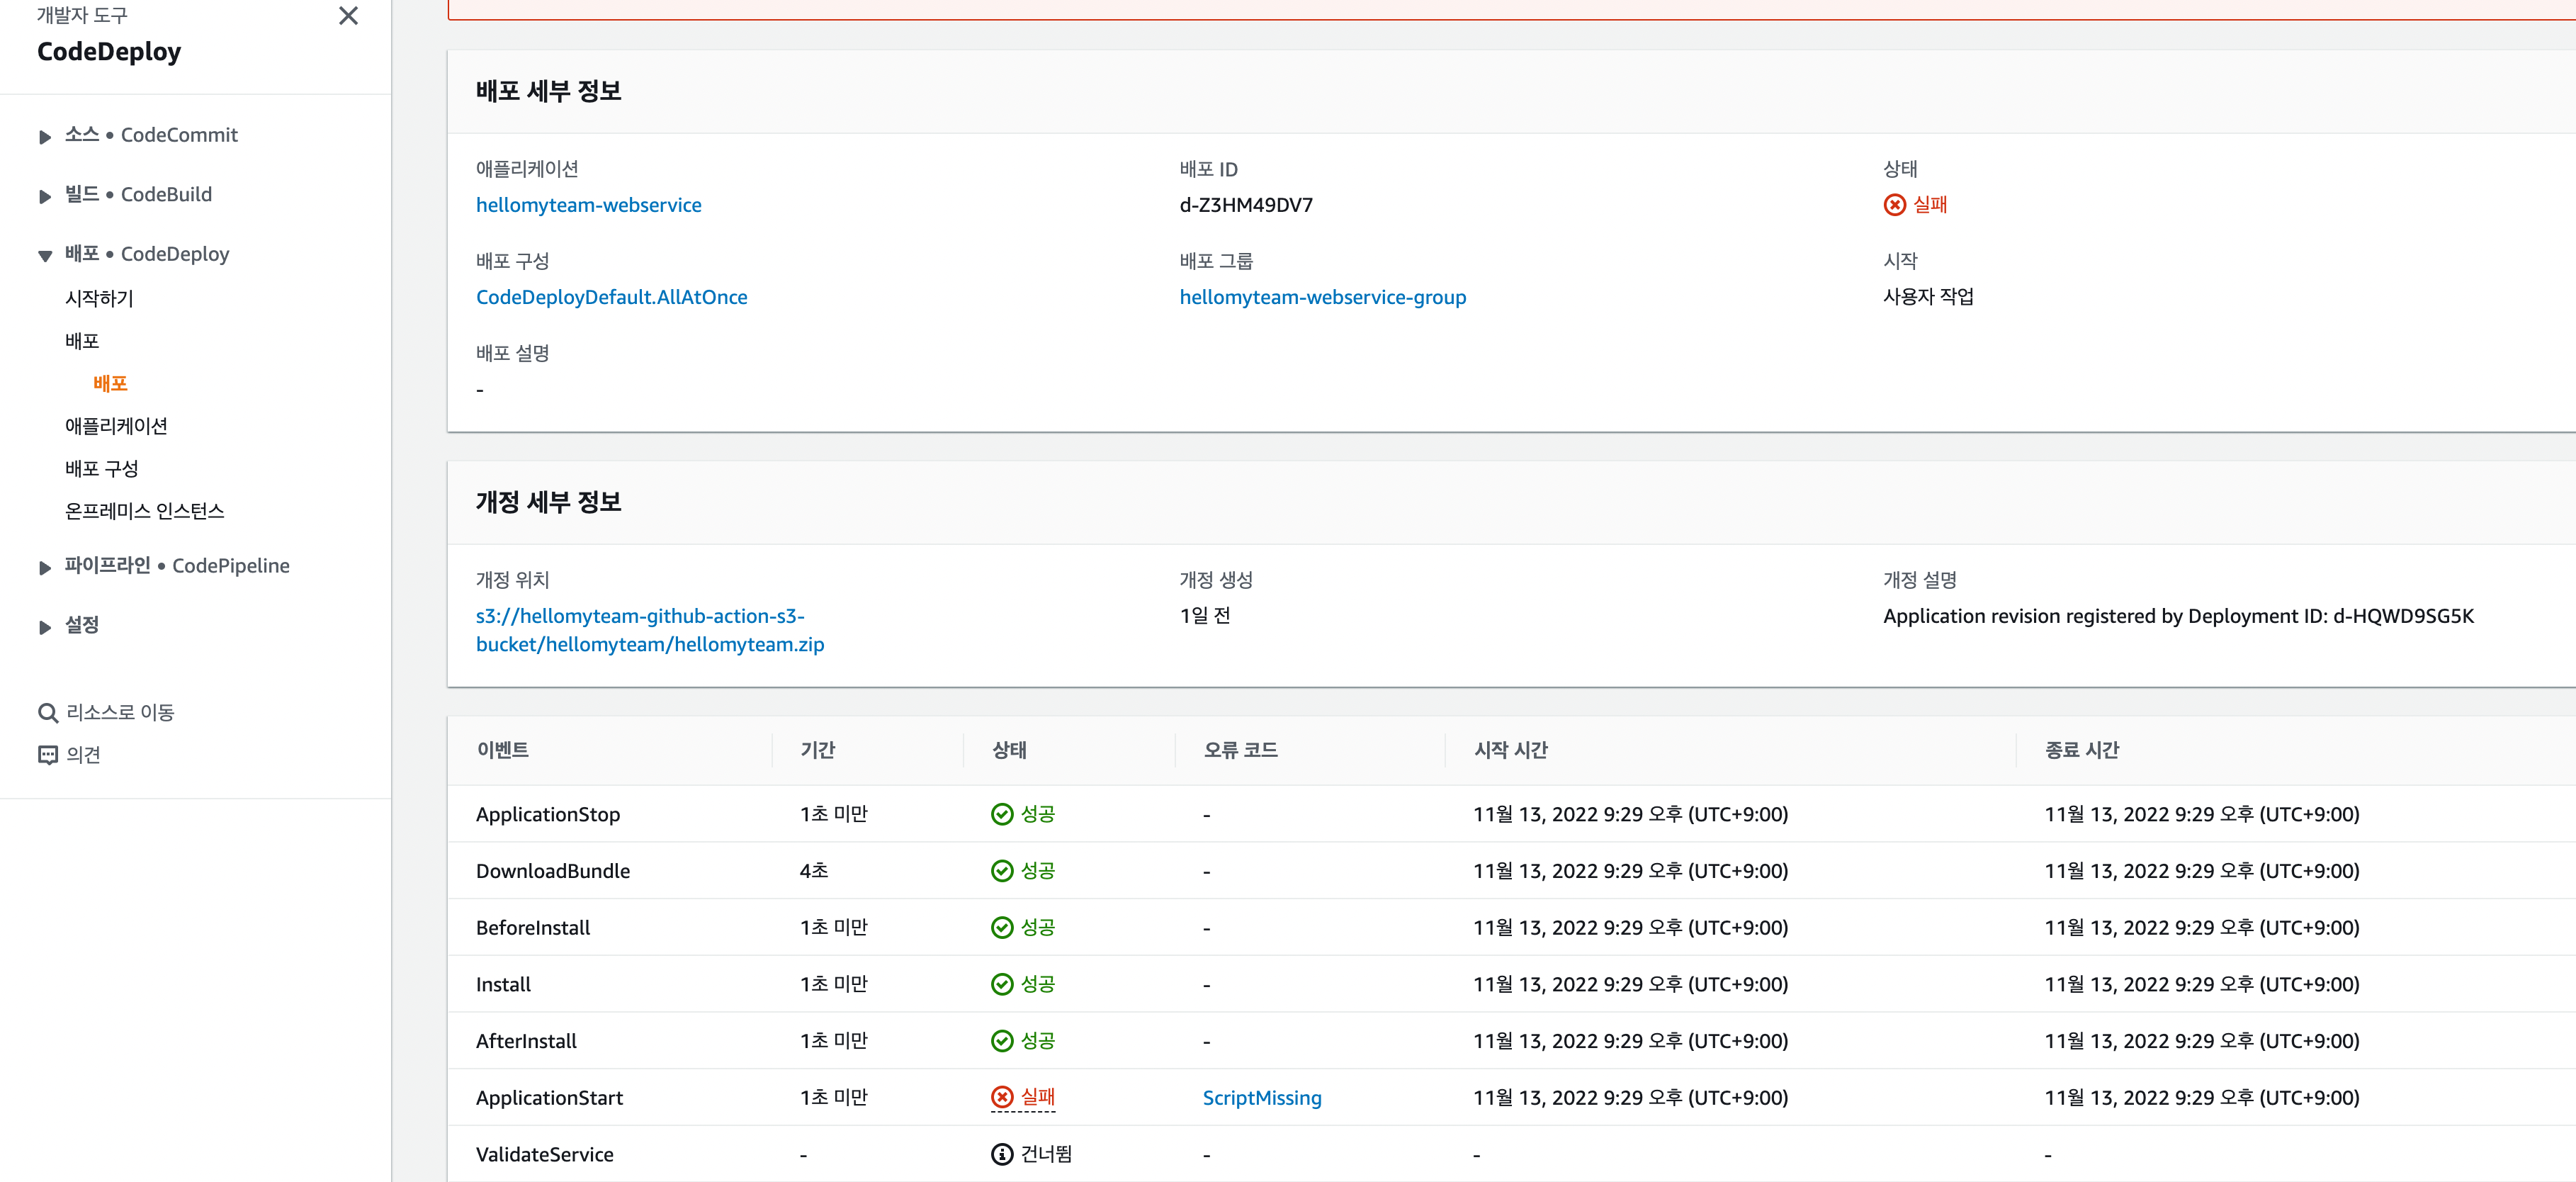
Task: Click the DownloadBundle success check icon
Action: pyautogui.click(x=1001, y=871)
